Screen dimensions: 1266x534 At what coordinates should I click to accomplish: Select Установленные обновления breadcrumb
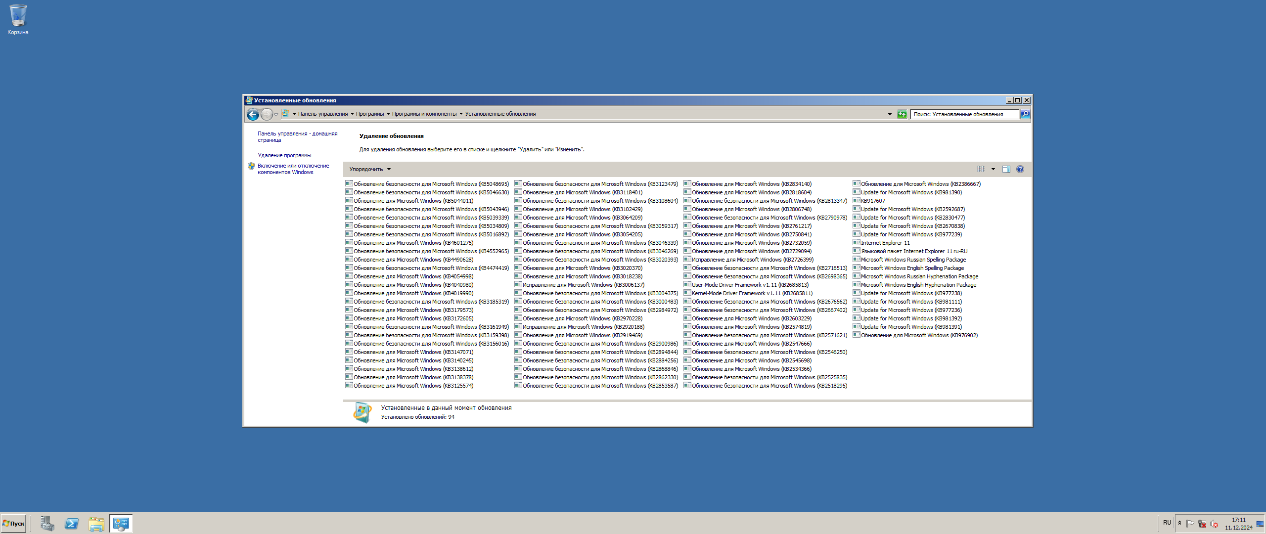click(500, 114)
